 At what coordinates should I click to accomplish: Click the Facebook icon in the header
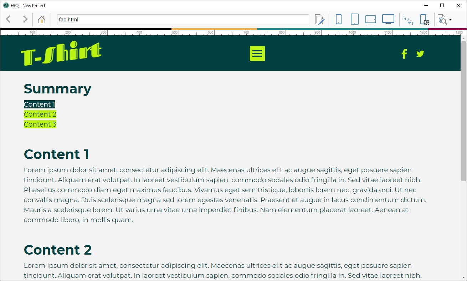coord(404,53)
